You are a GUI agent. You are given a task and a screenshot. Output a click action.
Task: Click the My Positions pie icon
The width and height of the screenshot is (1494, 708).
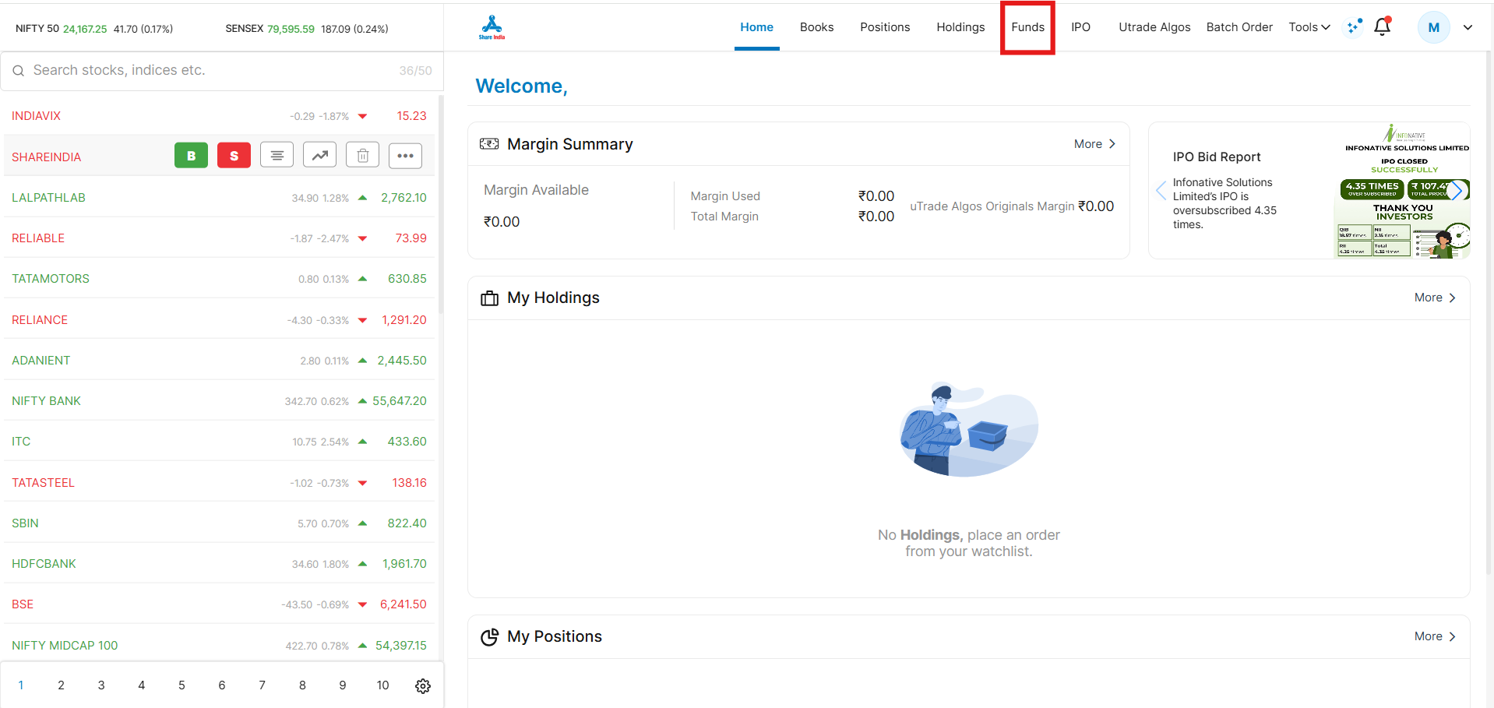pos(489,637)
